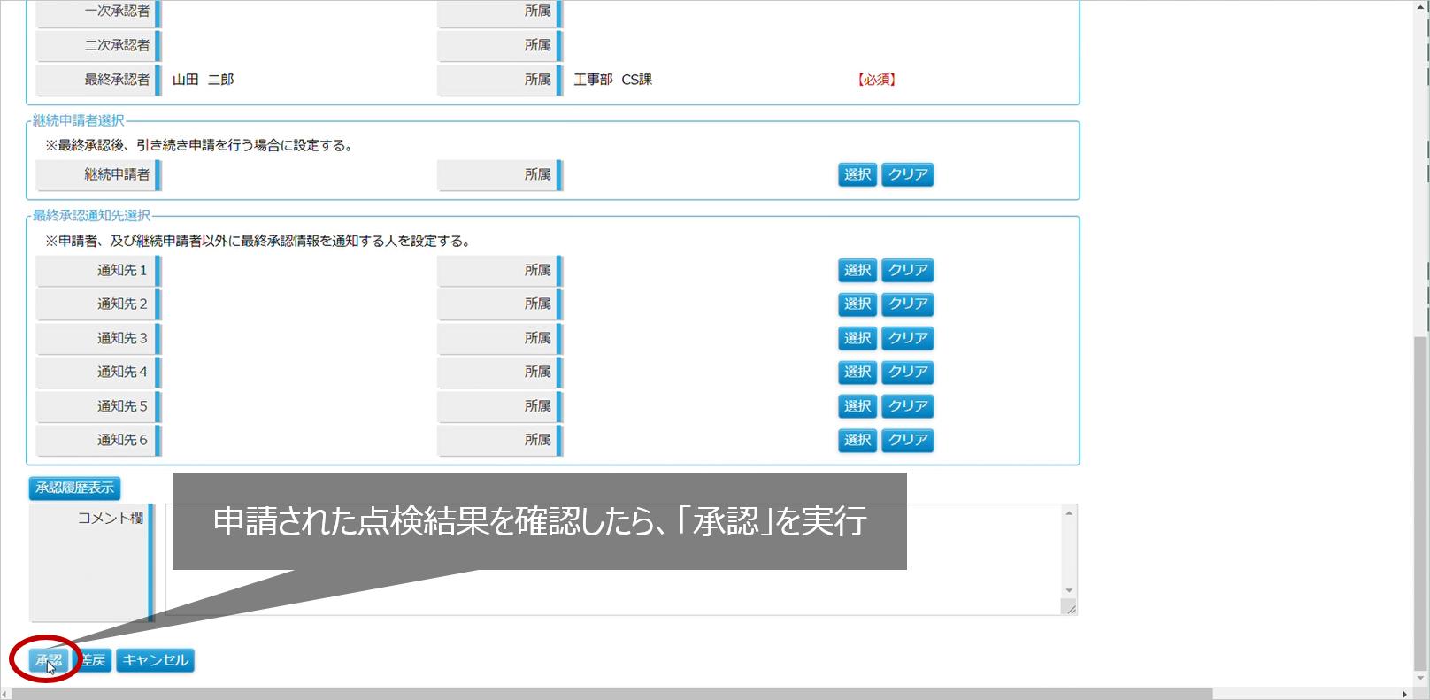Click comment box scroll down arrow
Screen dimensions: 1430x700
click(x=1069, y=590)
